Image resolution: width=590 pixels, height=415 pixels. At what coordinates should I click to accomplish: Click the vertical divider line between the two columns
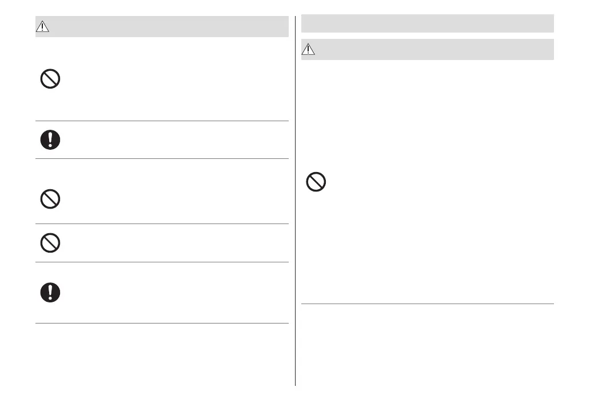296,200
